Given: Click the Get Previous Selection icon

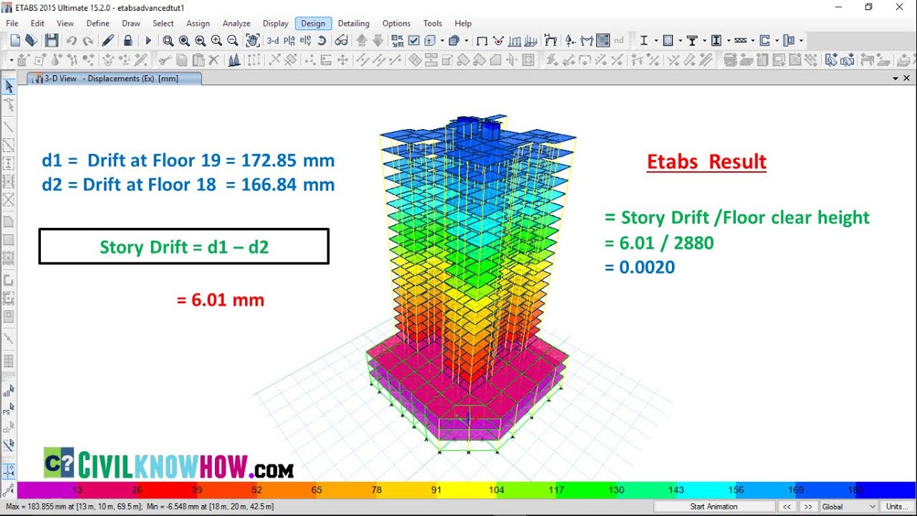Looking at the screenshot, I should point(9,410).
